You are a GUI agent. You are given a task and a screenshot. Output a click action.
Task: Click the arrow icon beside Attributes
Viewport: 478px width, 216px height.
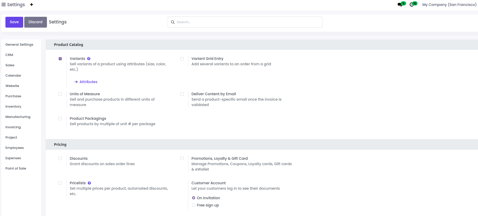point(76,82)
